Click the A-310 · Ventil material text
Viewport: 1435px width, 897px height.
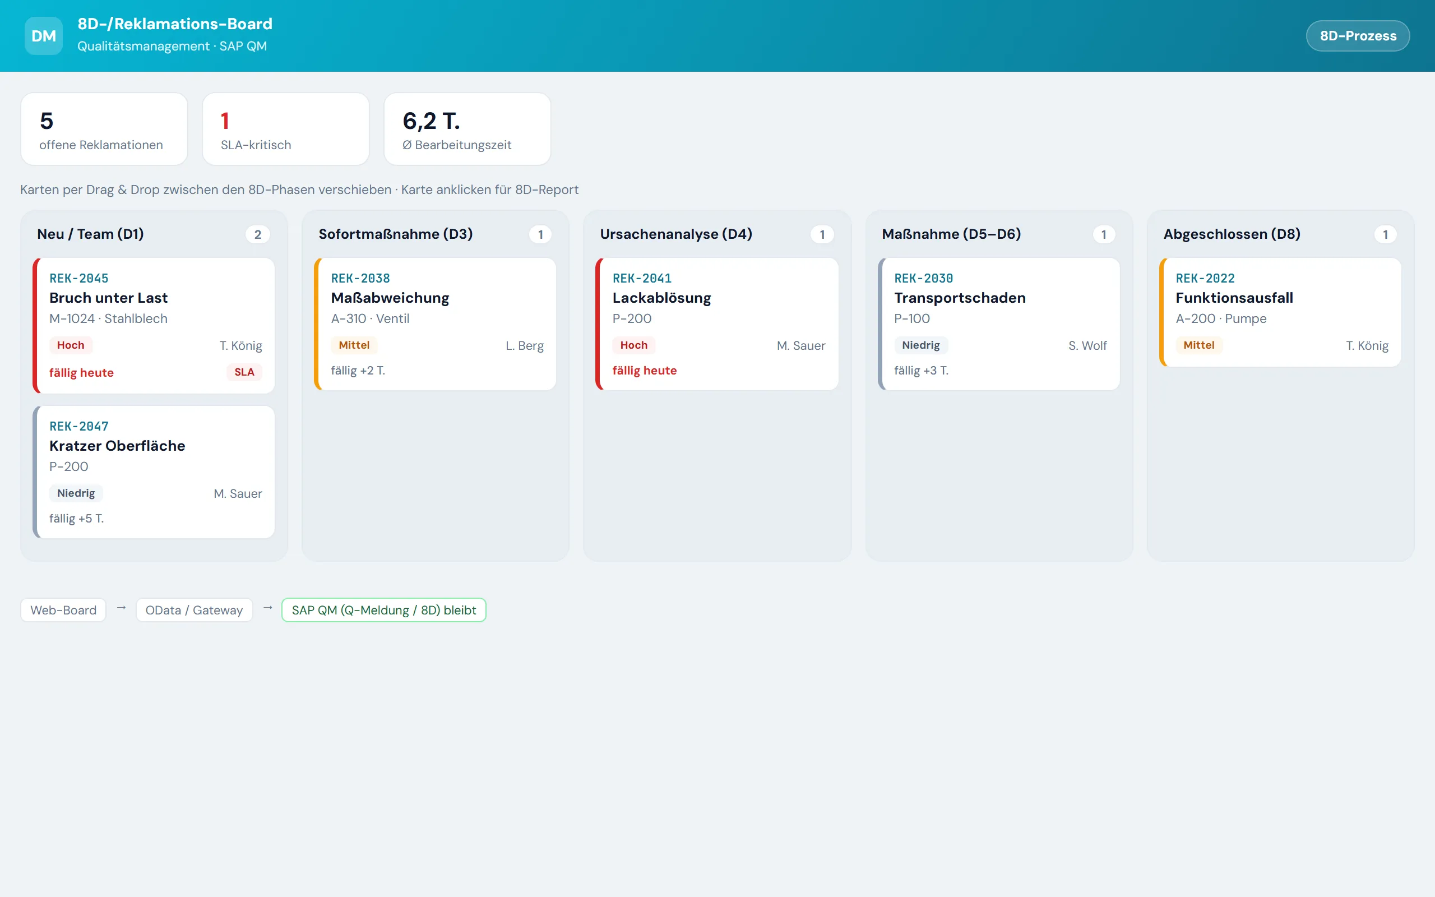coord(370,318)
